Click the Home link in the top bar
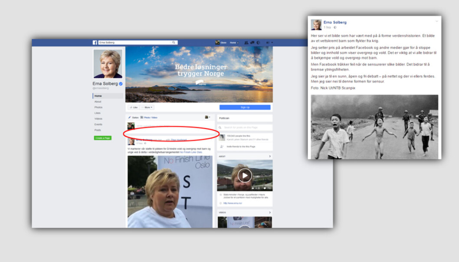 pos(233,43)
